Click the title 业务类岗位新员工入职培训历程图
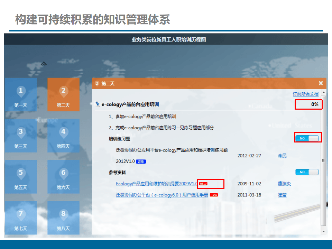 (x=169, y=39)
